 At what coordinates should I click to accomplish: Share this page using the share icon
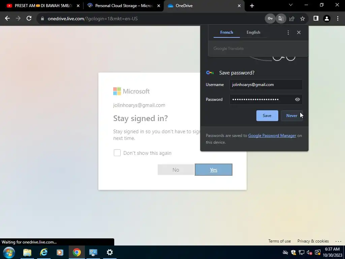click(292, 19)
